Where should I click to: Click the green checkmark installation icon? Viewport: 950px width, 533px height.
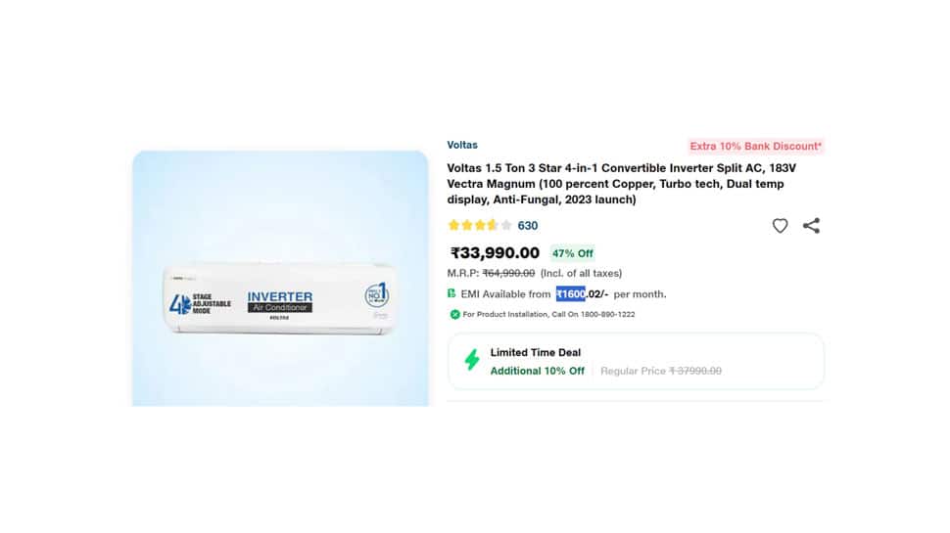pos(454,314)
